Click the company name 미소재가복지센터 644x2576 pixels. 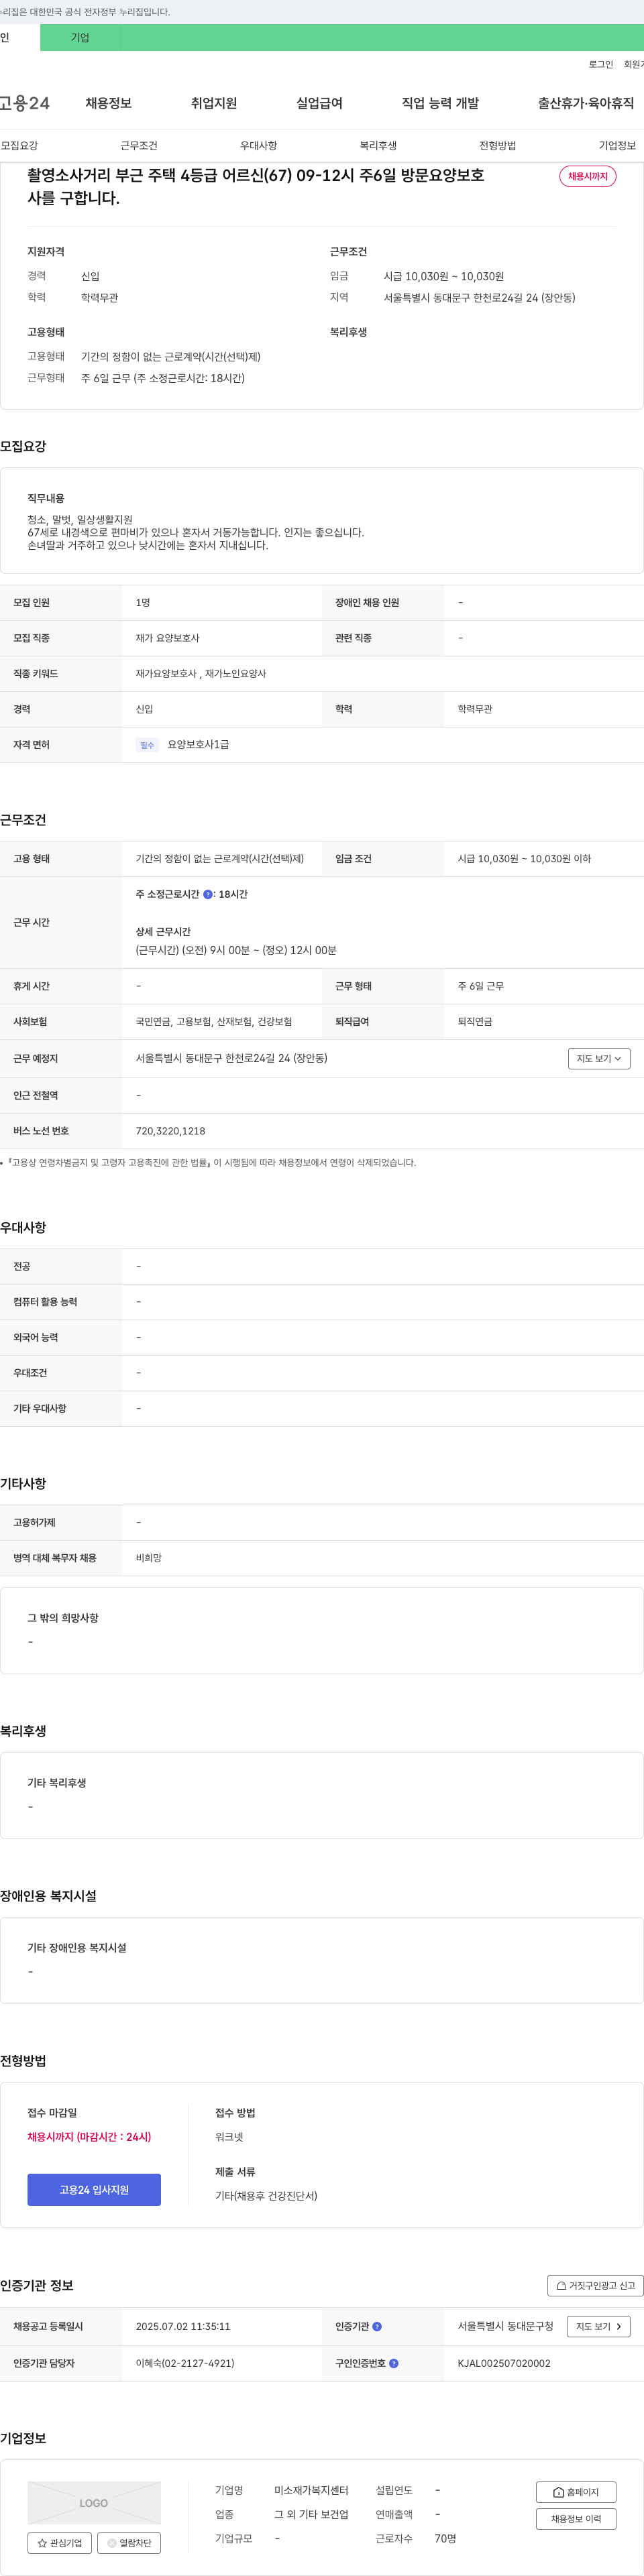click(311, 2490)
